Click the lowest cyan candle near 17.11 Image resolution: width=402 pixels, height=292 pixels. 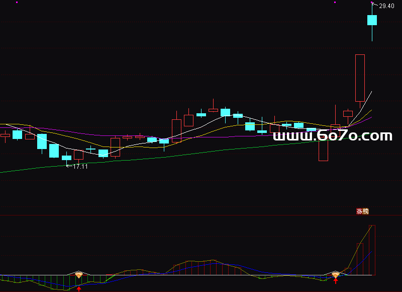66,158
